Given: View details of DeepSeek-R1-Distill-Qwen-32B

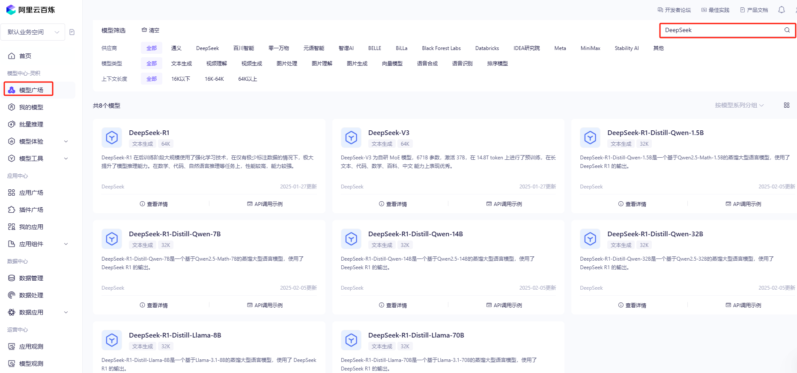Looking at the screenshot, I should pos(632,305).
